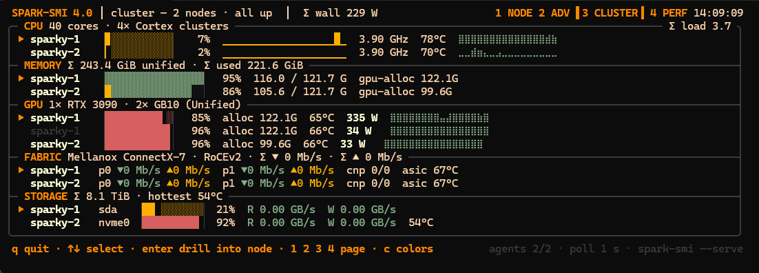The image size is (759, 273).
Task: Click sparky-2 nvme0 temperature 54°C
Action: [421, 223]
